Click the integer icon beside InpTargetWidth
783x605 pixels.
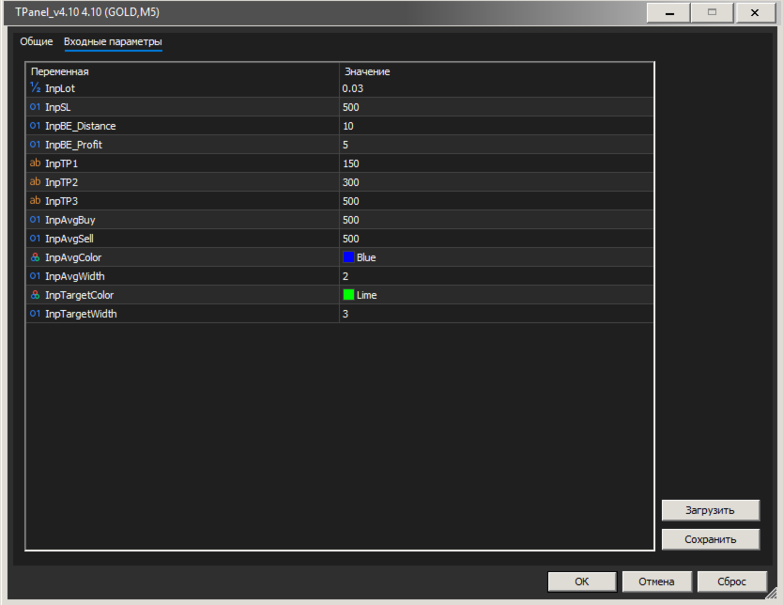point(35,314)
